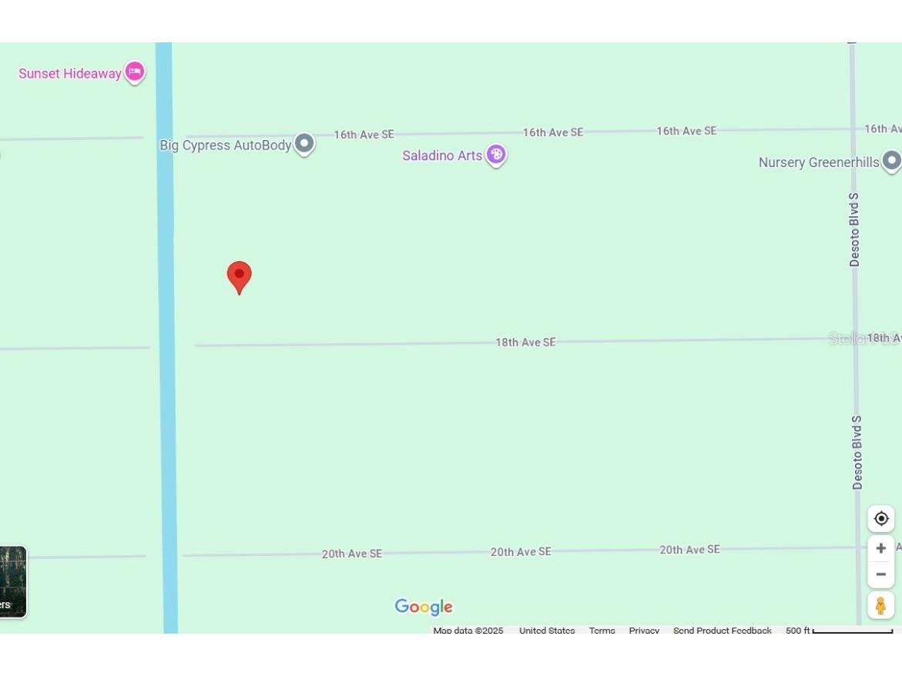Zoom in with the plus button
Viewport: 902px width, 676px height.
tap(880, 548)
